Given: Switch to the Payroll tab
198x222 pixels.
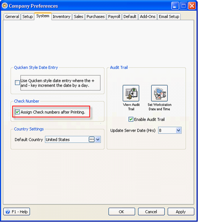Looking at the screenshot, I should coord(114,17).
